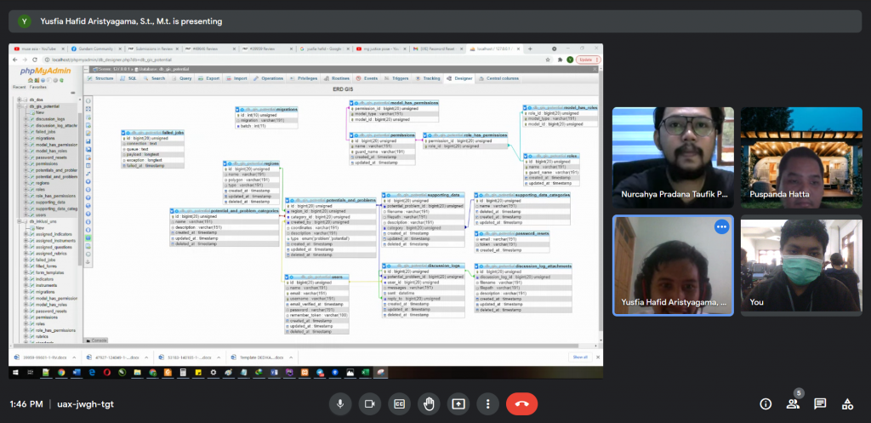The width and height of the screenshot is (871, 423).
Task: Click Puspanda Hatta's video tile
Action: pos(801,157)
